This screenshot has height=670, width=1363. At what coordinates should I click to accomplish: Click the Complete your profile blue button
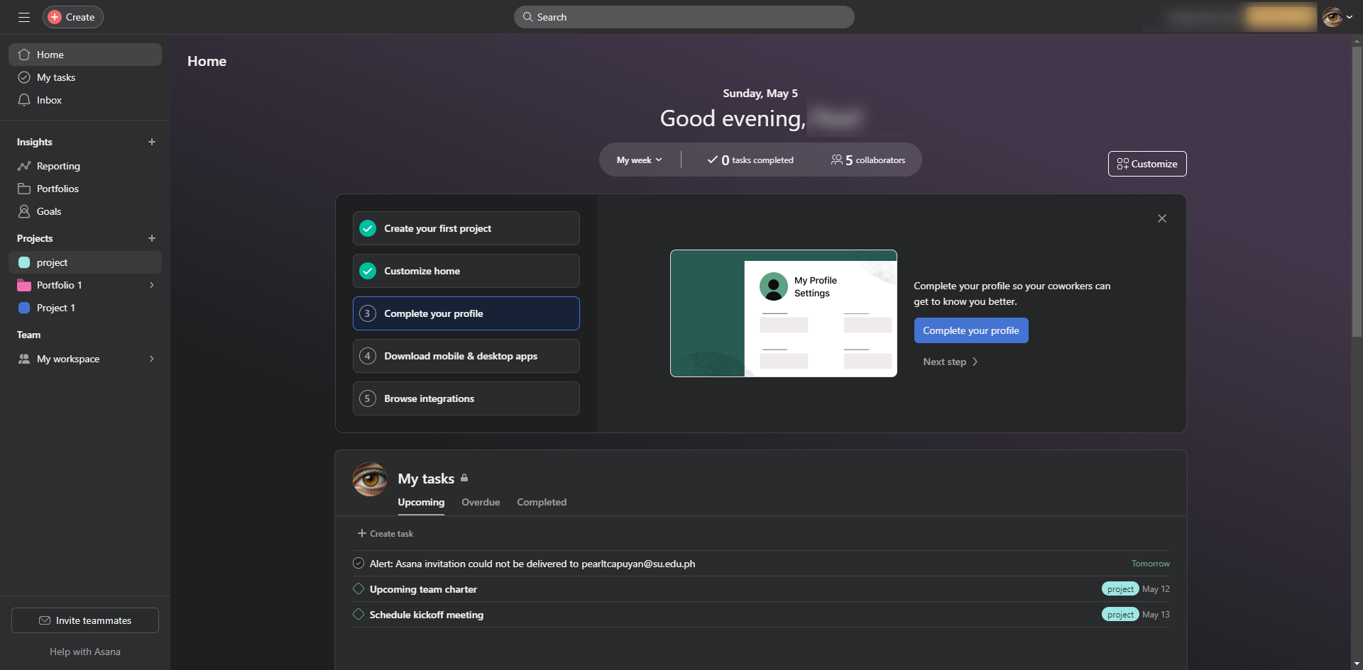point(971,330)
